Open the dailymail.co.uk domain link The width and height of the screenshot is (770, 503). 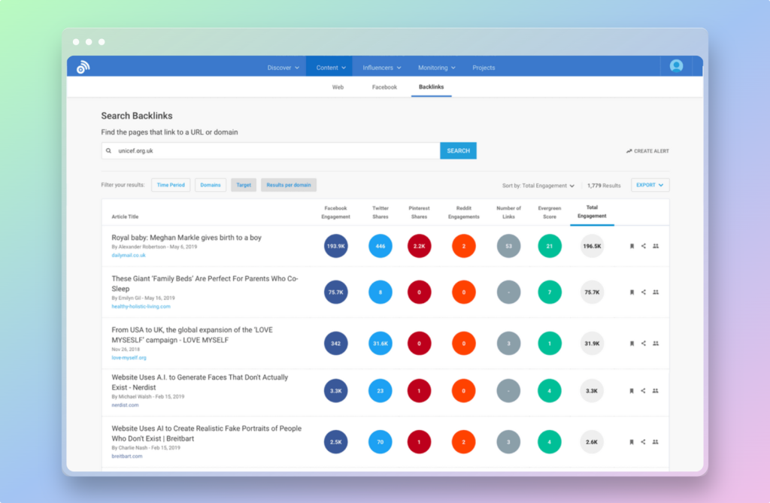tap(129, 256)
